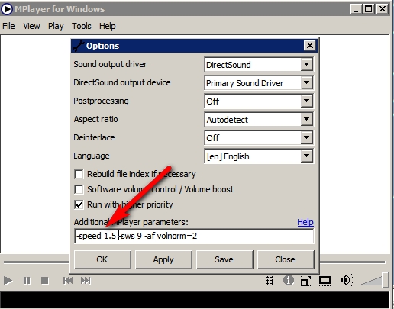
Task: Click the Pause button in player controls
Action: point(27,281)
